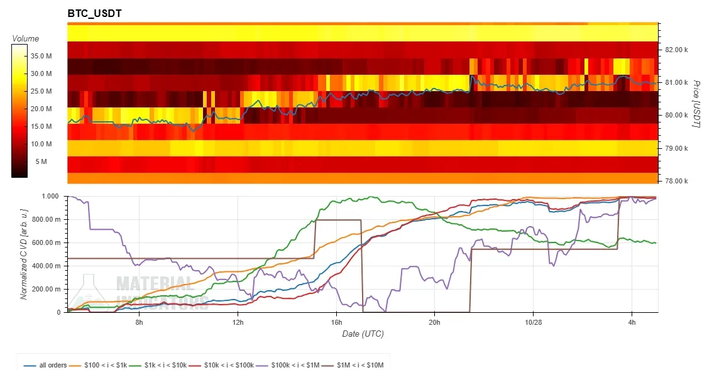Show or hide the $1M < i < $10M series
702x370 pixels.
[353, 365]
